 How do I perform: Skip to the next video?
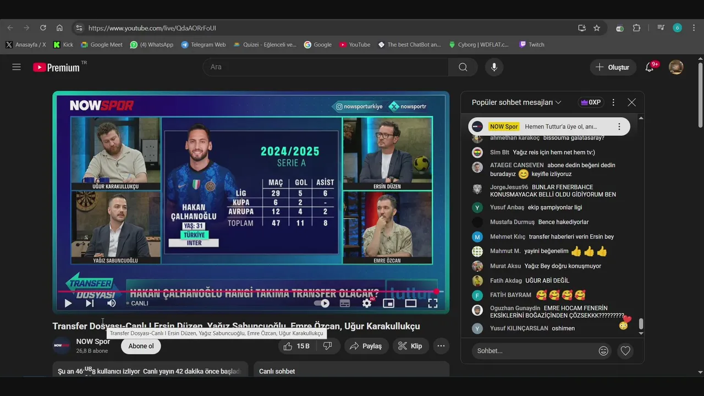(x=90, y=303)
